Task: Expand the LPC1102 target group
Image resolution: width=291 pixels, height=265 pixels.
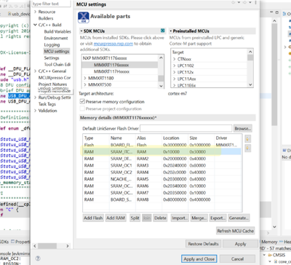Action: click(x=174, y=66)
